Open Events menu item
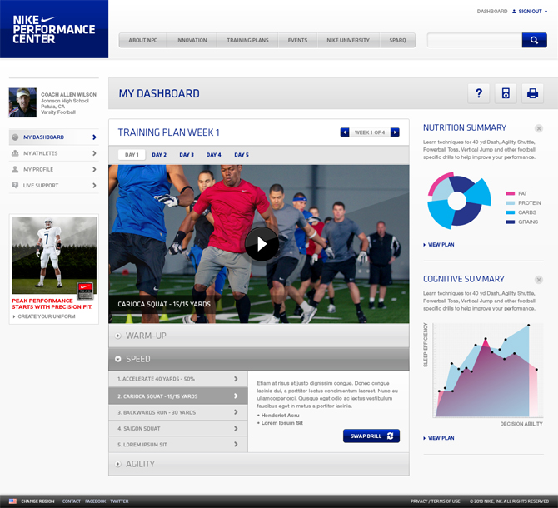558x508 pixels. pos(298,40)
